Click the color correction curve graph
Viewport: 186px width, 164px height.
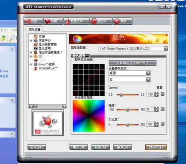point(89,80)
